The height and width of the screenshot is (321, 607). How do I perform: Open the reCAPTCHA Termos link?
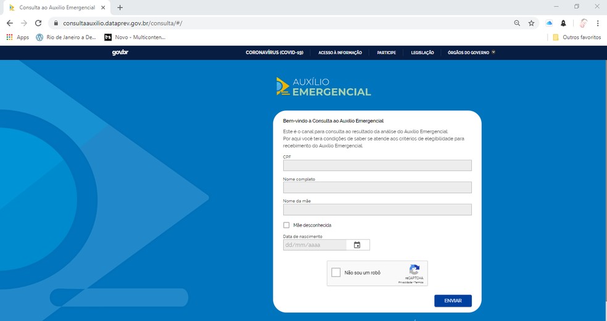tap(418, 282)
